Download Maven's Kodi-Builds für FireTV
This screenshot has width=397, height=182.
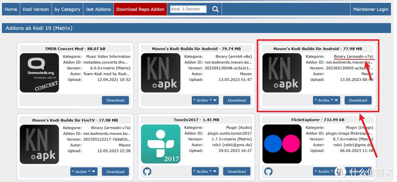[115, 172]
